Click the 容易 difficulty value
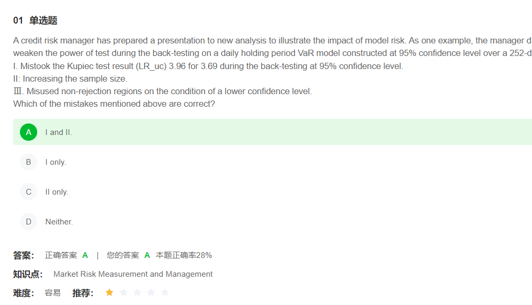This screenshot has height=305, width=532. click(52, 293)
